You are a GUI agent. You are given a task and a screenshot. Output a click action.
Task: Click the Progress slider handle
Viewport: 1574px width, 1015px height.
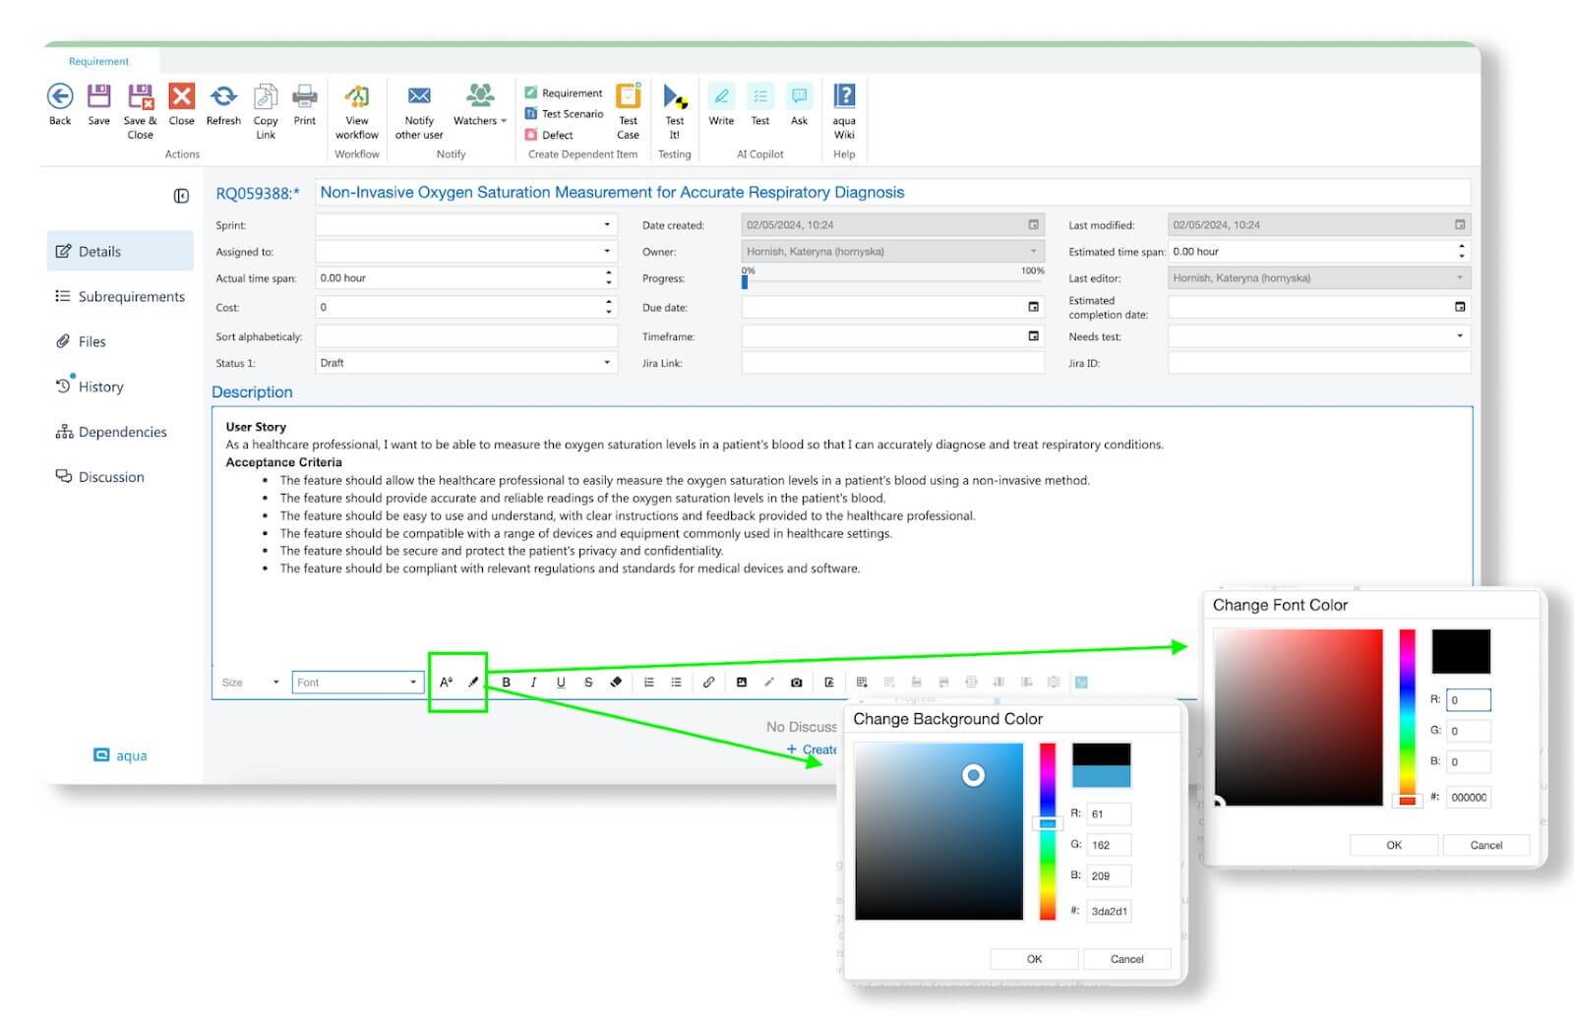click(745, 282)
